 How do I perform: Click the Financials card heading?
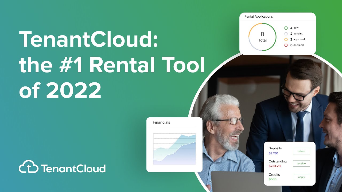(161, 122)
